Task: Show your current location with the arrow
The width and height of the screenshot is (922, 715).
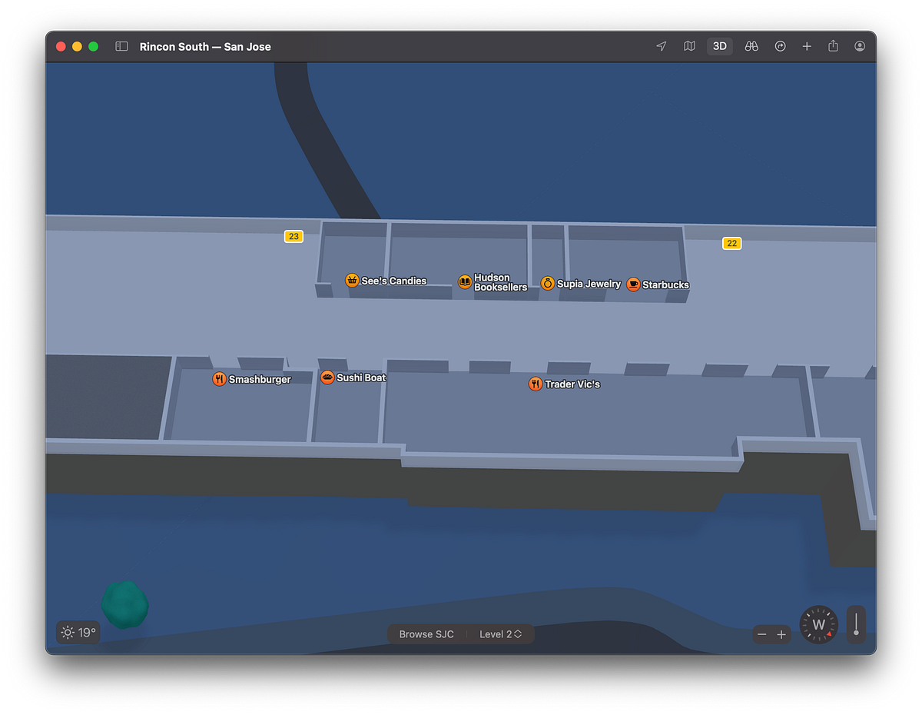Action: coord(661,46)
